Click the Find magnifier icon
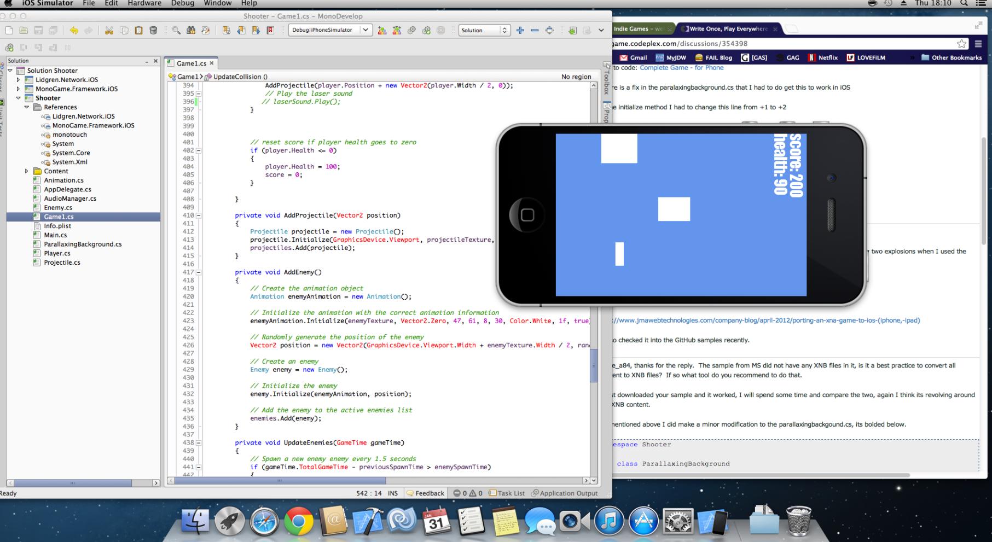The width and height of the screenshot is (992, 542). (176, 31)
